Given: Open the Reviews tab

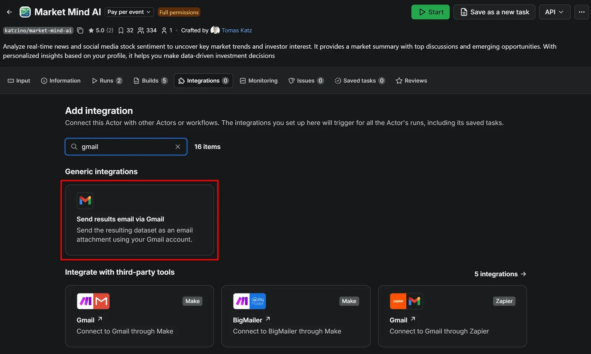Looking at the screenshot, I should [411, 80].
